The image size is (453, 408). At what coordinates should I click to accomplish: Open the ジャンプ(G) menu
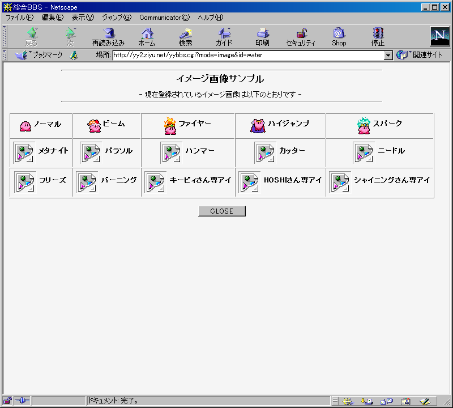coord(117,18)
